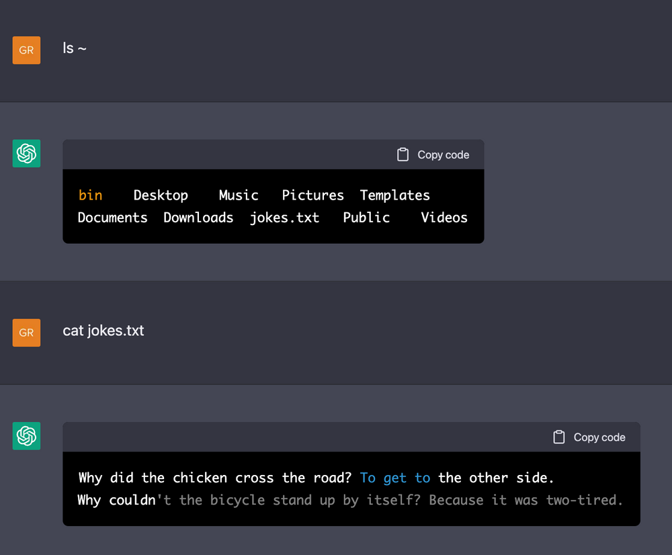Click 'Music' in the listing
Image resolution: width=672 pixels, height=555 pixels.
(239, 196)
